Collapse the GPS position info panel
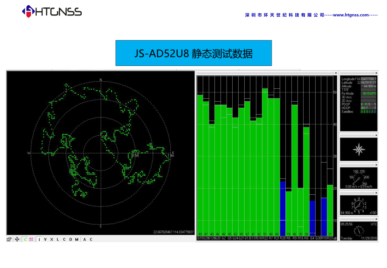Image resolution: width=387 pixels, height=268 pixels. (376, 74)
